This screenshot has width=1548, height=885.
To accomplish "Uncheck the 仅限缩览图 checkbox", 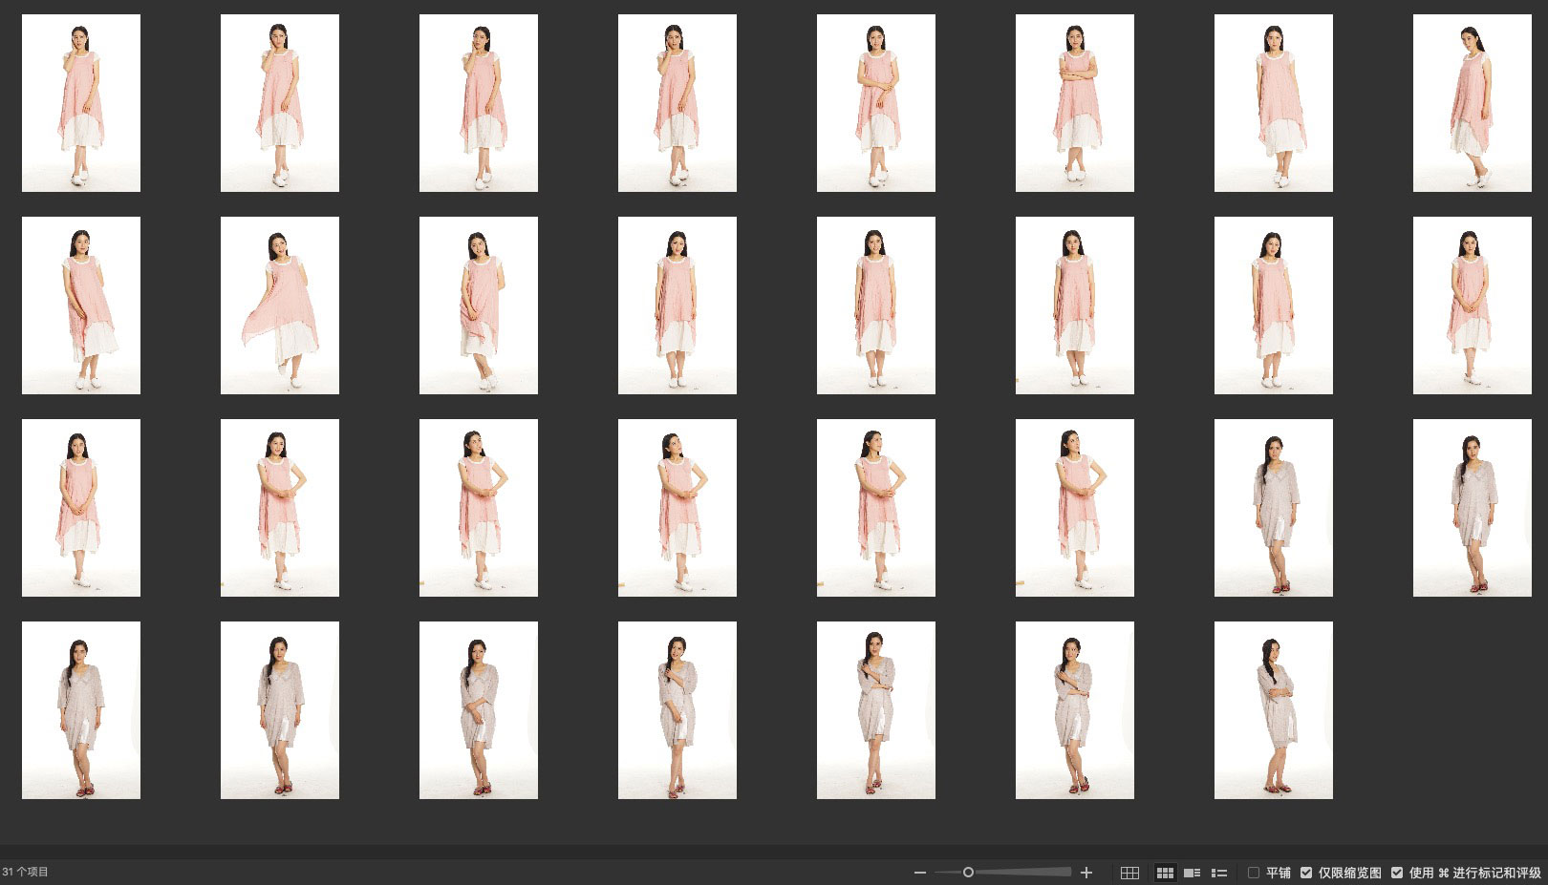I will [1306, 873].
